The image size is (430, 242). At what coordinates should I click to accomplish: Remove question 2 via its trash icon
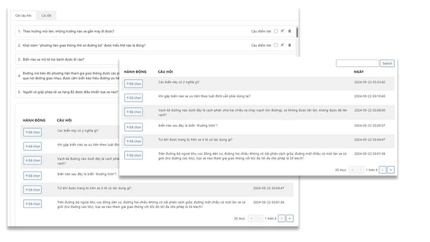[289, 45]
